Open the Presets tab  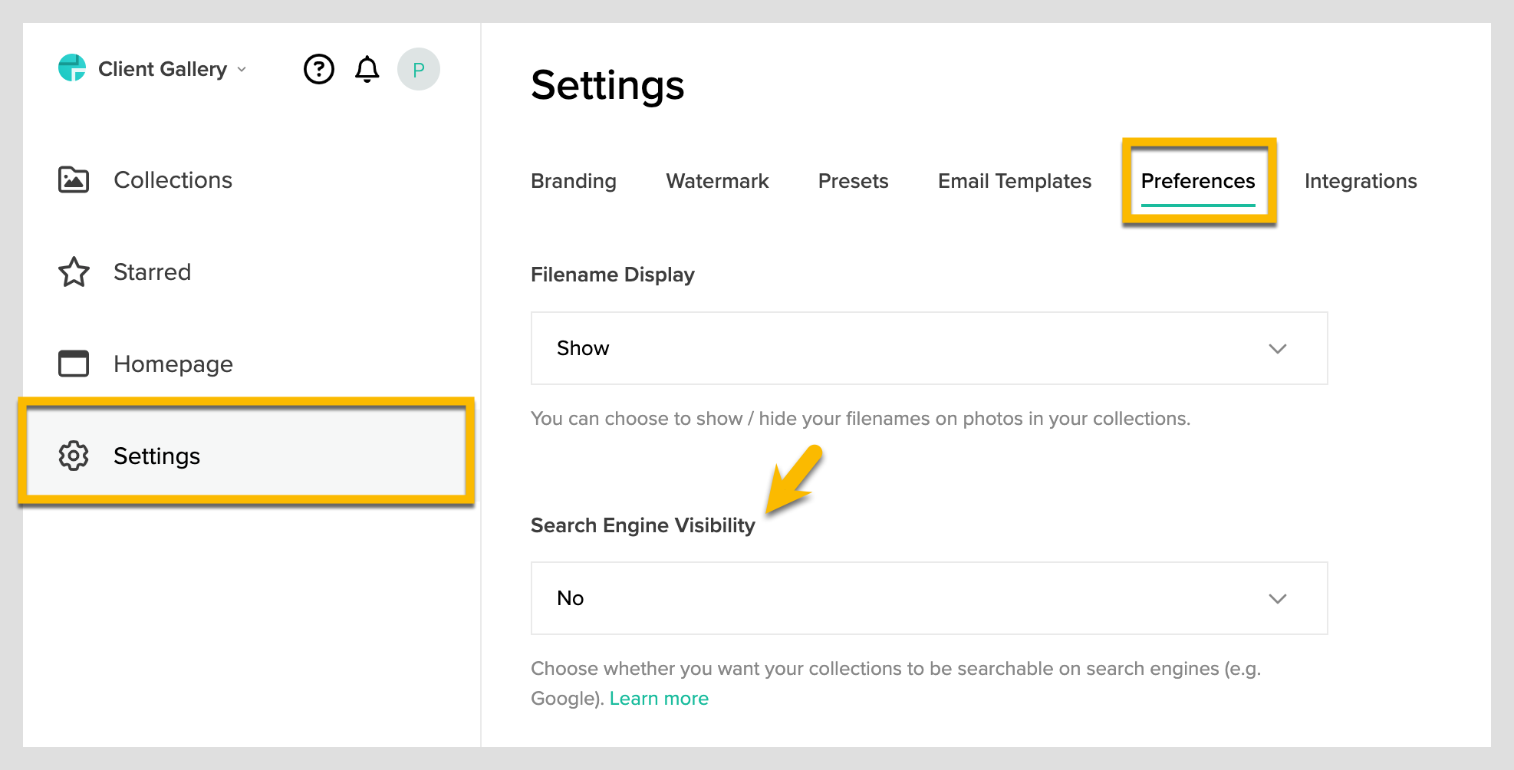click(x=853, y=181)
